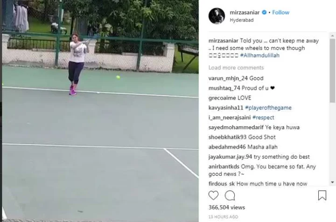Open mirzasaniar profile picture
The height and width of the screenshot is (222, 336).
coord(217,16)
